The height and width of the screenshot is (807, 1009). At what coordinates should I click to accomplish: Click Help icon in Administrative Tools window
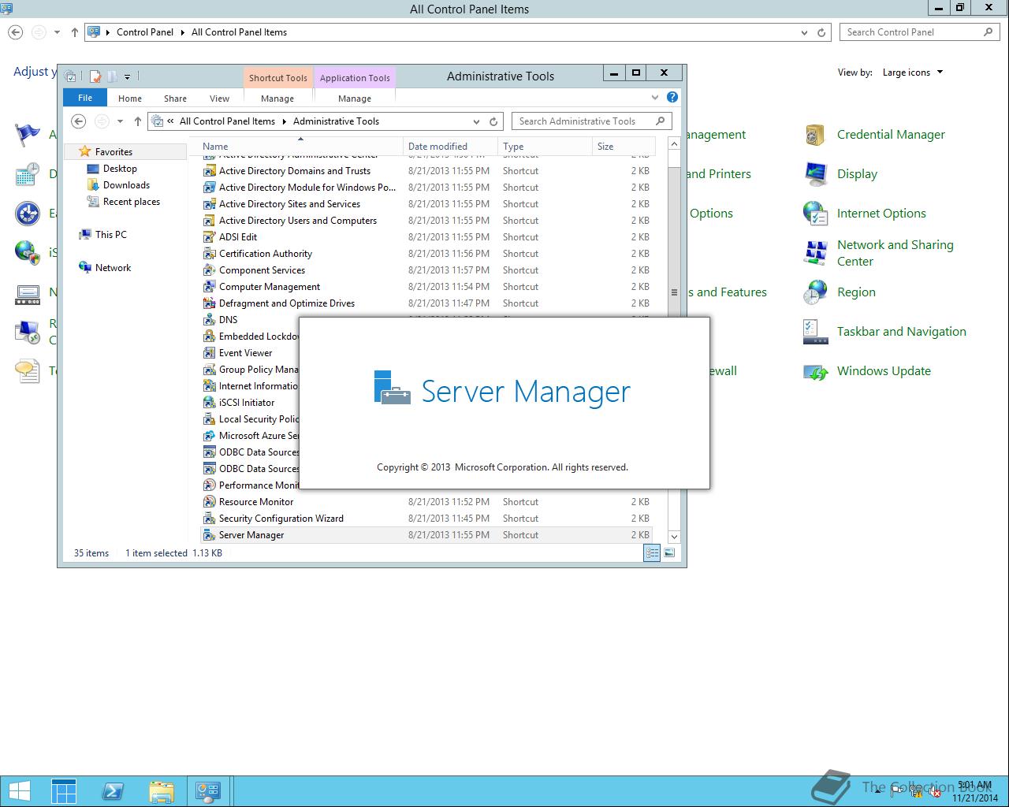coord(672,97)
